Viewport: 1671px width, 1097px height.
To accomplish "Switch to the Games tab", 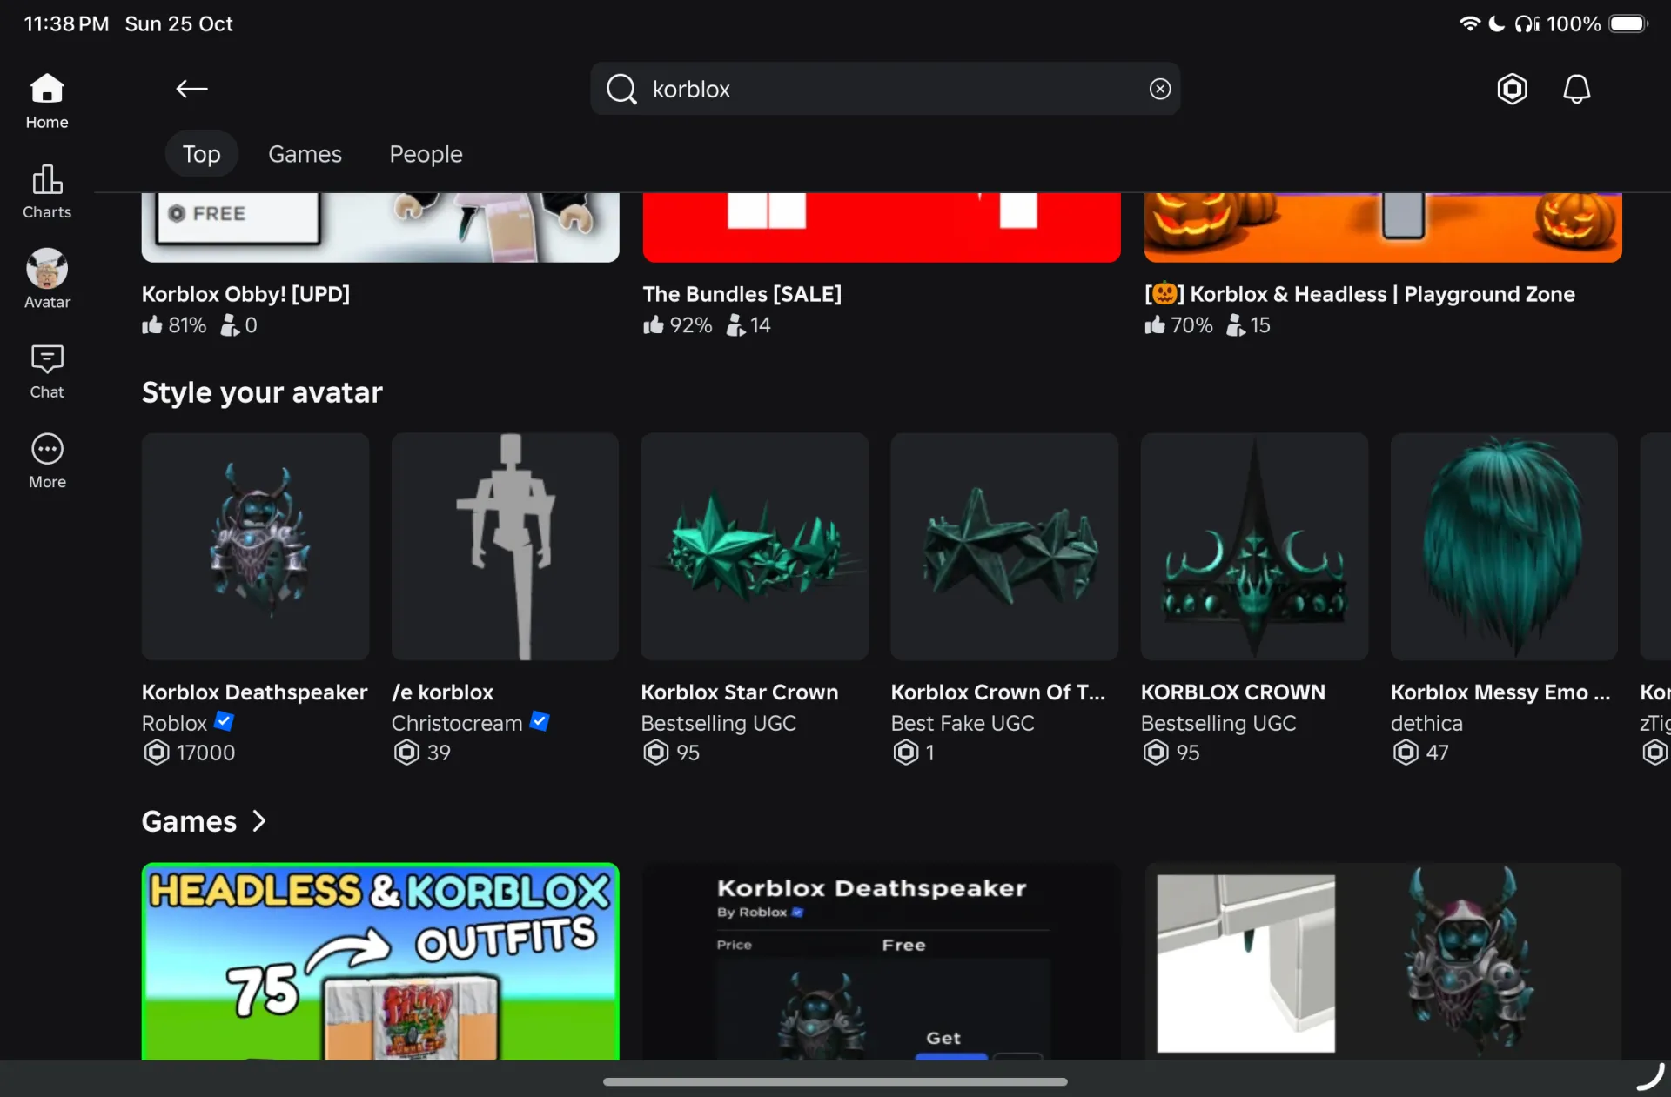I will pos(305,154).
